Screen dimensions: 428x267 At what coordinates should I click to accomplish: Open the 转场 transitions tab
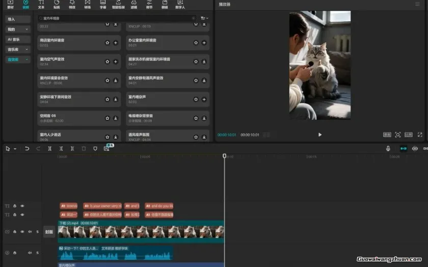[x=87, y=5]
